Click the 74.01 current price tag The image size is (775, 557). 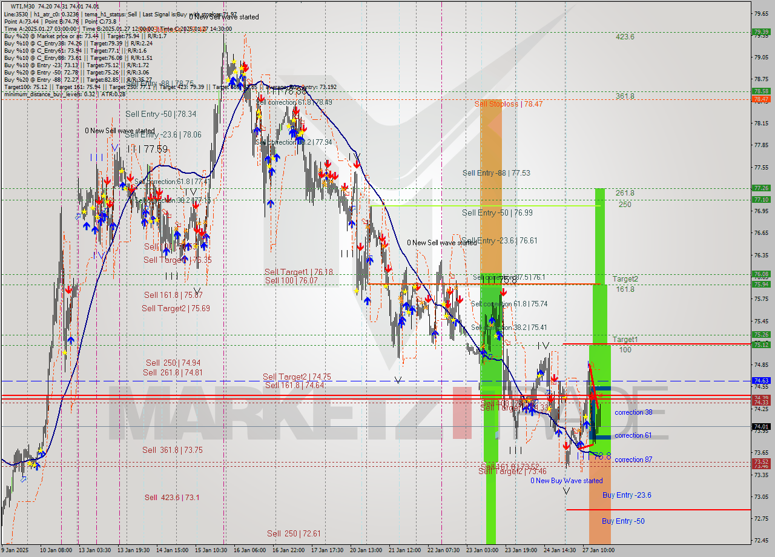tap(761, 426)
